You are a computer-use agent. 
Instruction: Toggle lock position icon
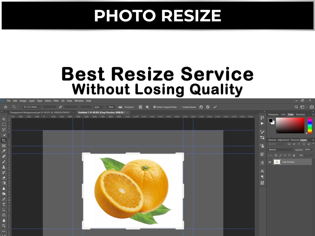[x=285, y=155]
